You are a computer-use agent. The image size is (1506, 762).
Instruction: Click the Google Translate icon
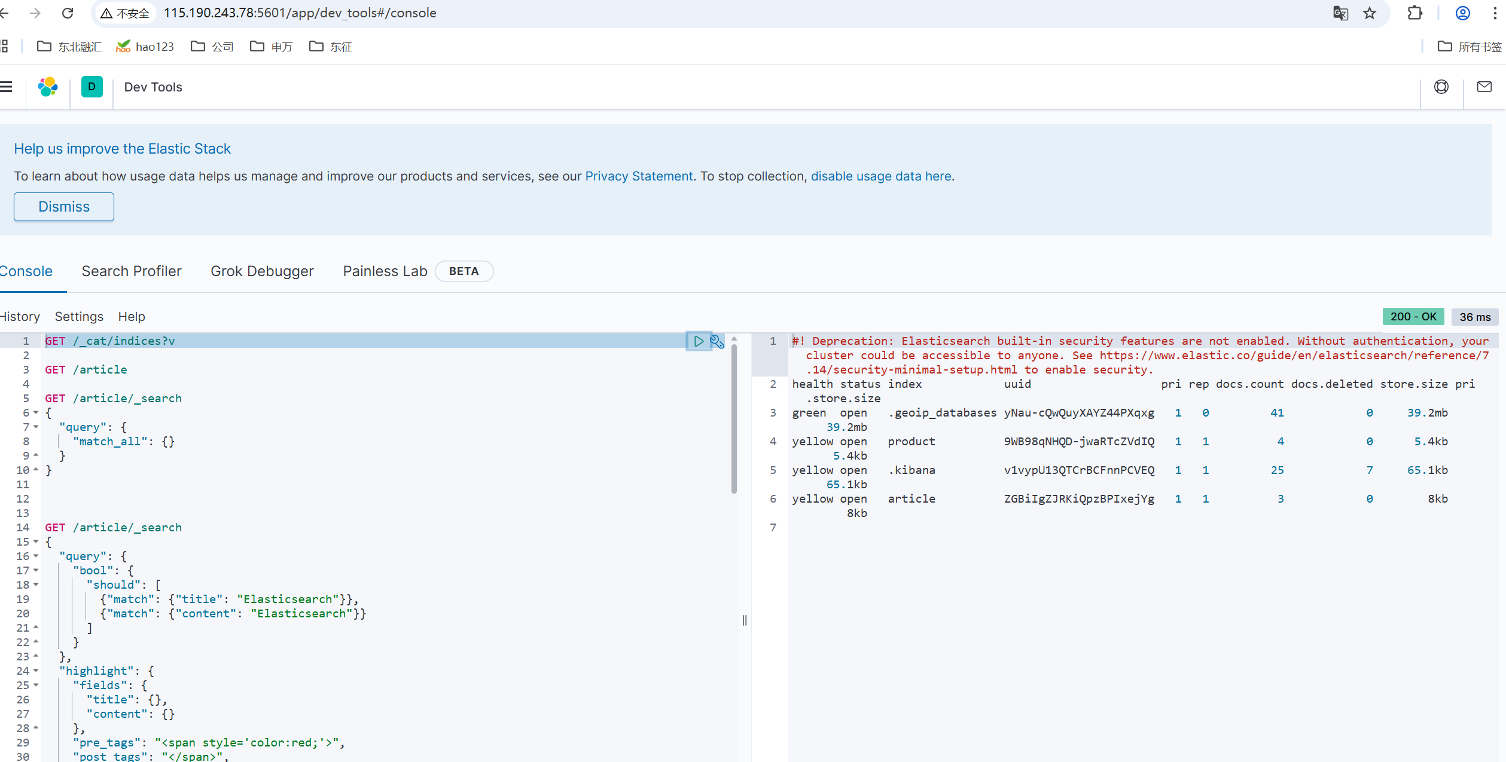[1340, 13]
